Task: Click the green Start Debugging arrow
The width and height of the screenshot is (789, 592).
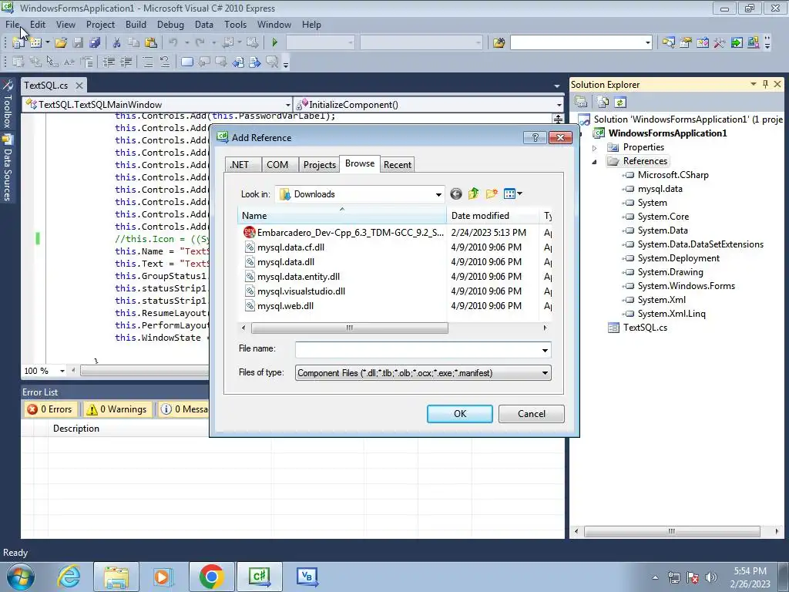Action: 275,43
